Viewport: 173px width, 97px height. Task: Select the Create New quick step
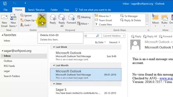click(x=103, y=25)
